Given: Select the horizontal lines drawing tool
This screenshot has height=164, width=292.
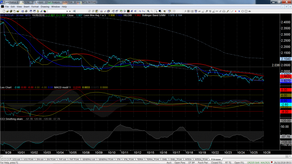Looking at the screenshot, I should (192, 11).
